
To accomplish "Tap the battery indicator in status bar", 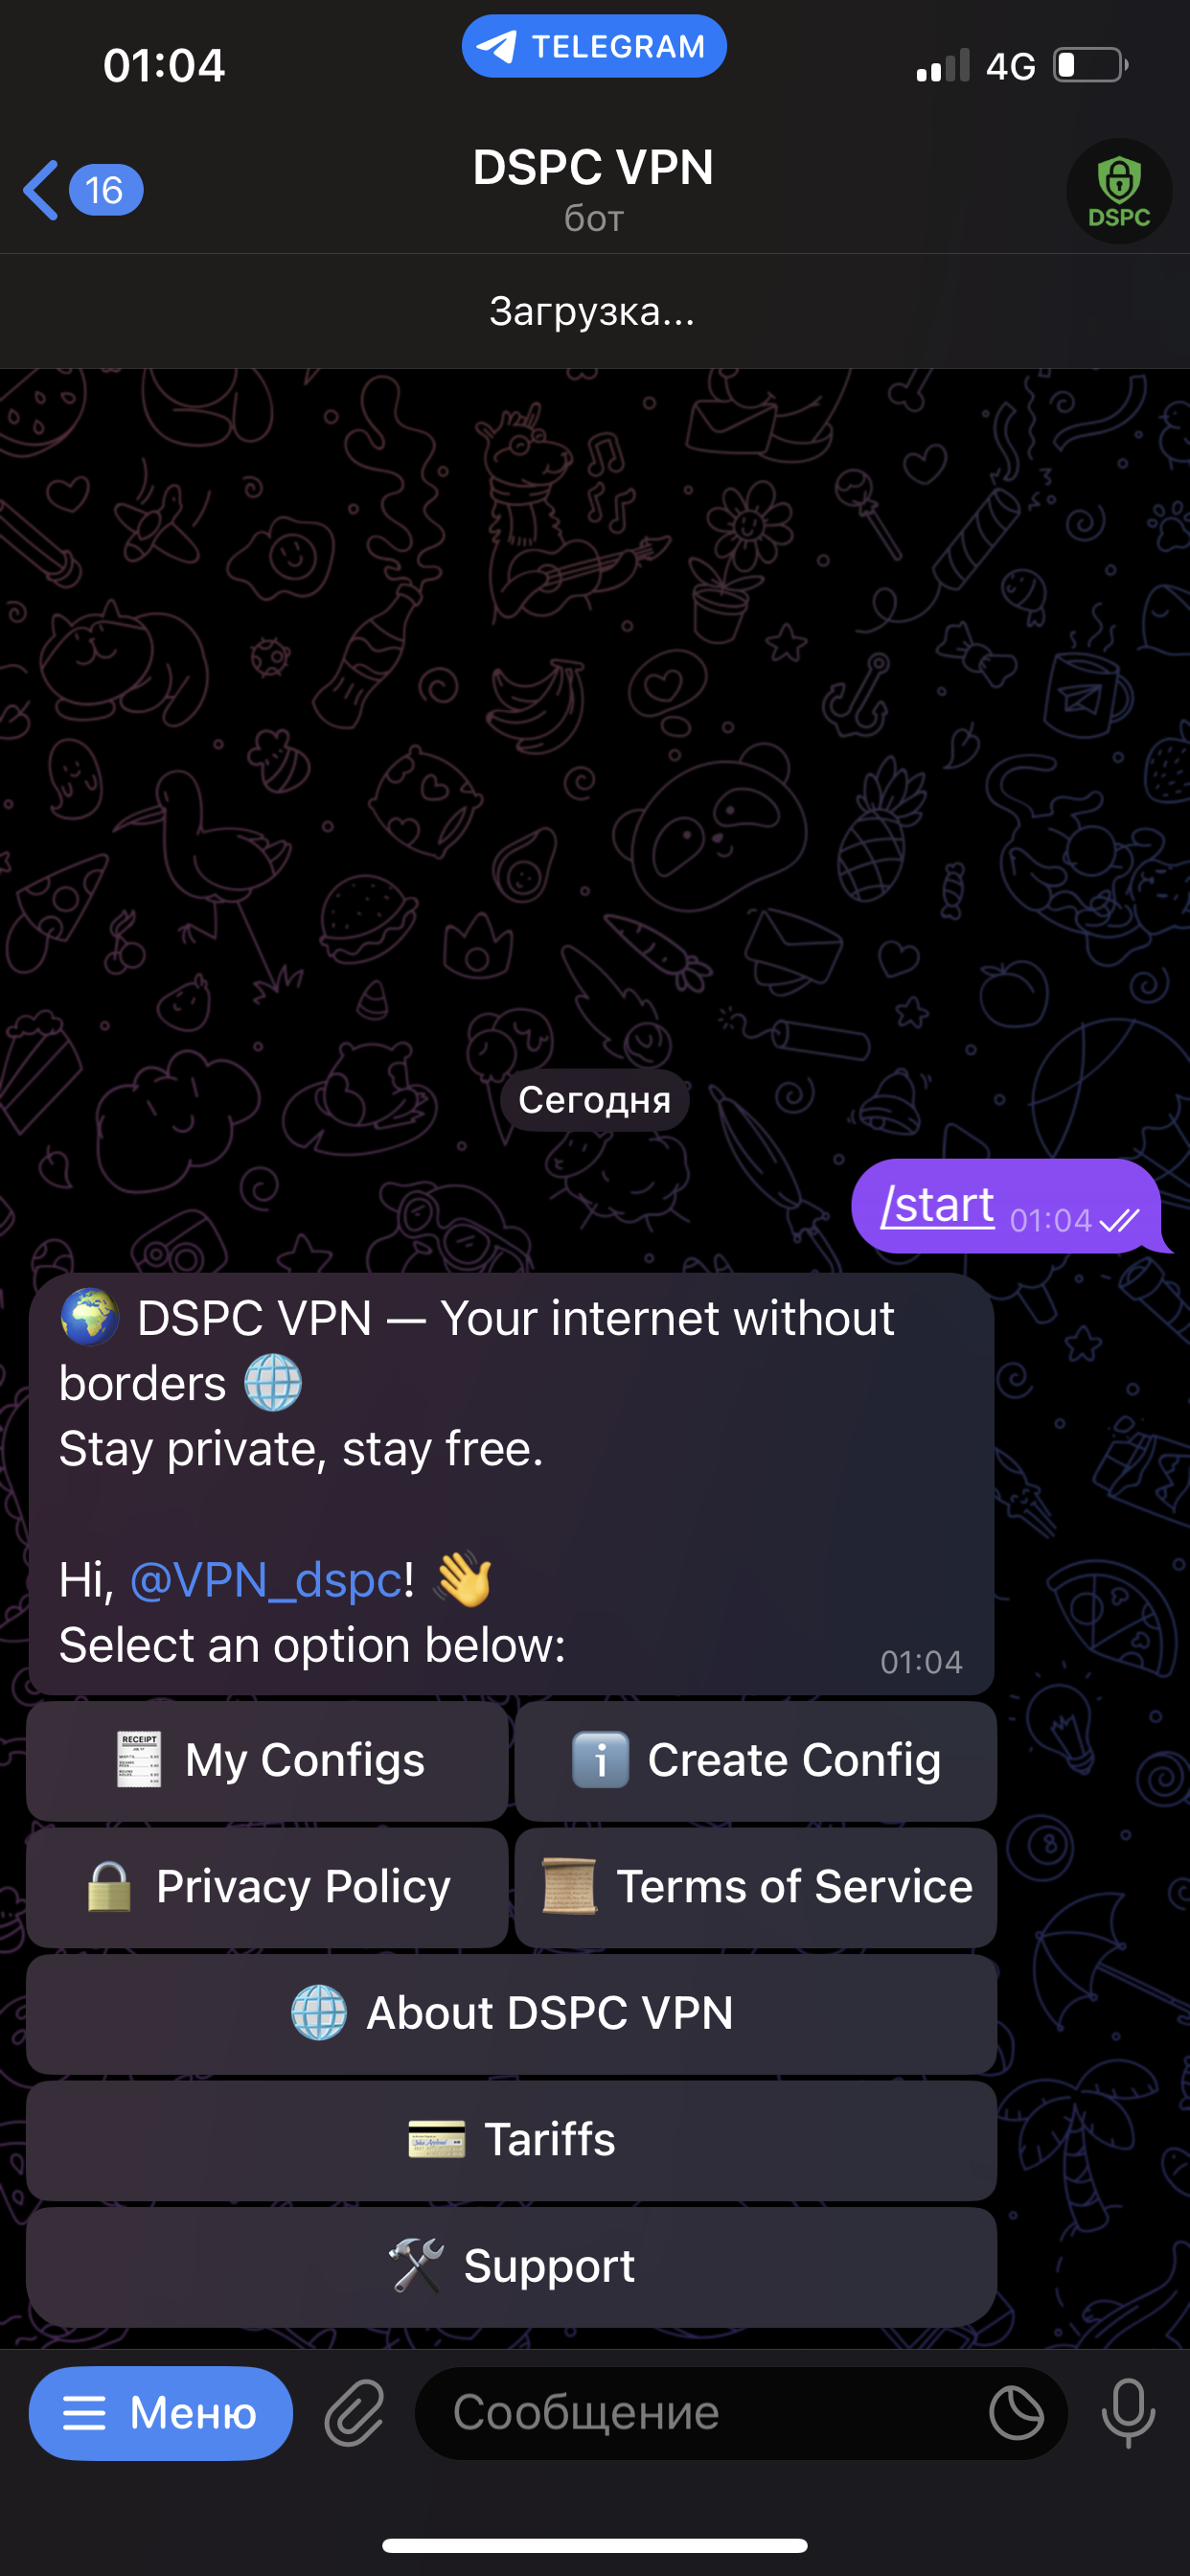I will click(1090, 66).
